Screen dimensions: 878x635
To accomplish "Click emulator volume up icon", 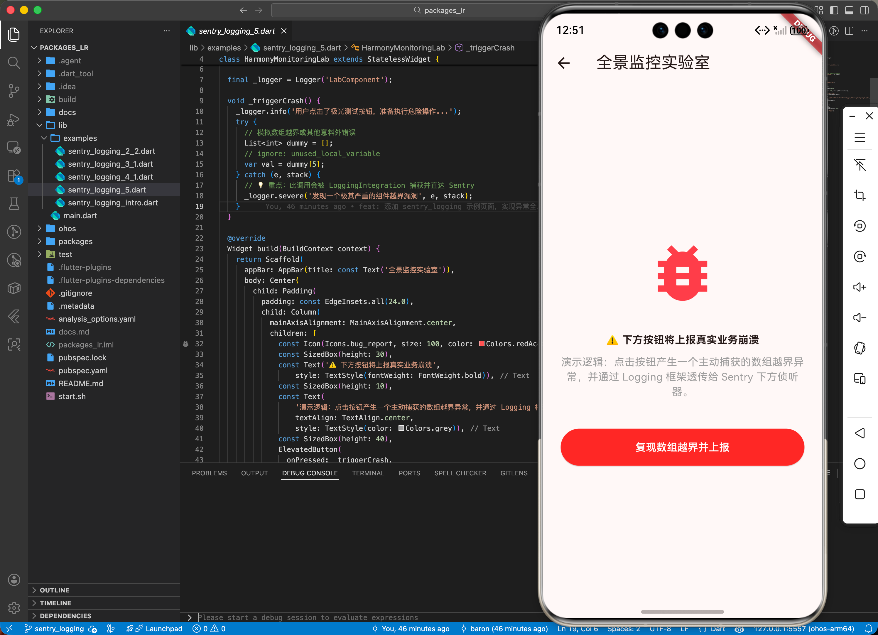I will 860,287.
